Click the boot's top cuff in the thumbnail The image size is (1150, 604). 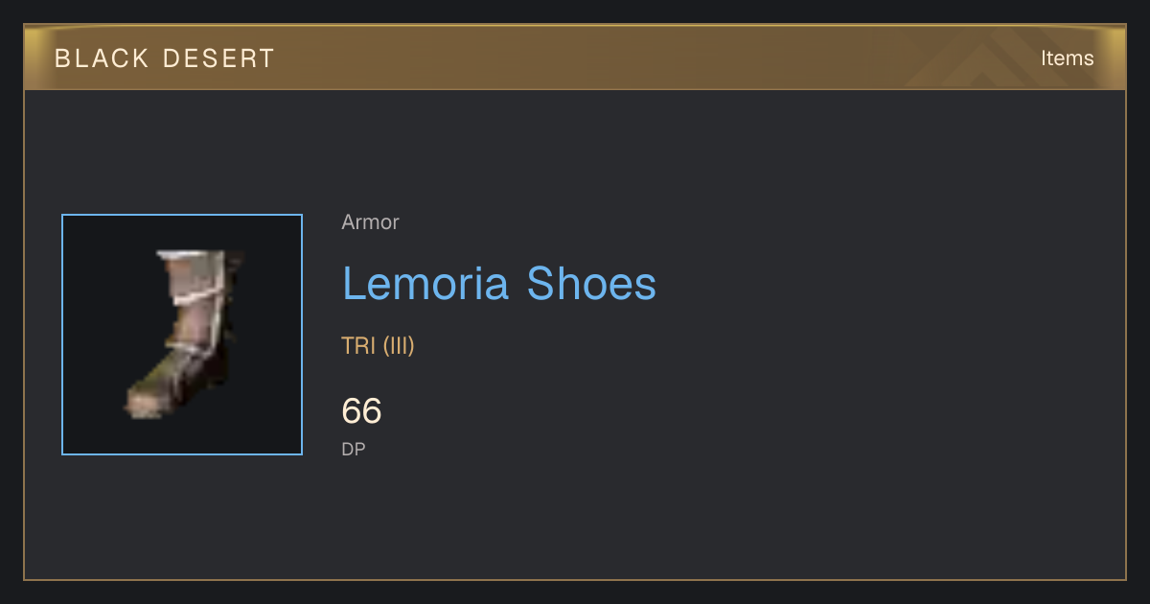pos(195,258)
